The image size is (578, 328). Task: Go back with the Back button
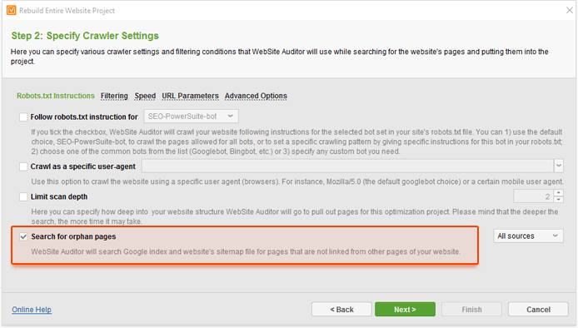tap(341, 310)
